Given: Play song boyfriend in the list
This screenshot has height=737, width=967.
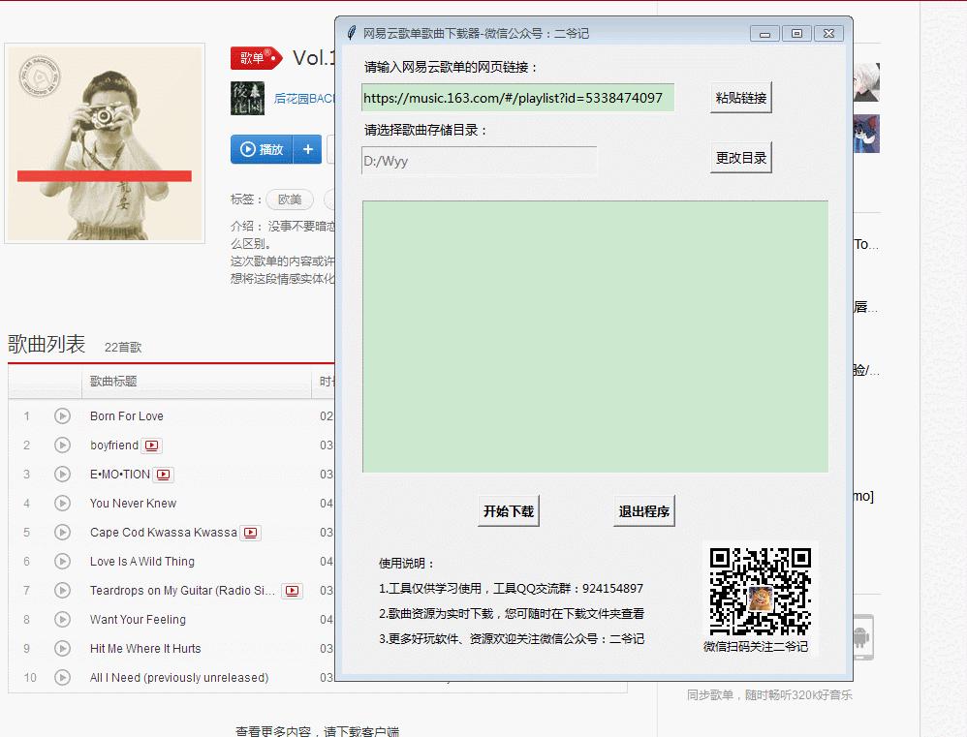Looking at the screenshot, I should (x=62, y=445).
